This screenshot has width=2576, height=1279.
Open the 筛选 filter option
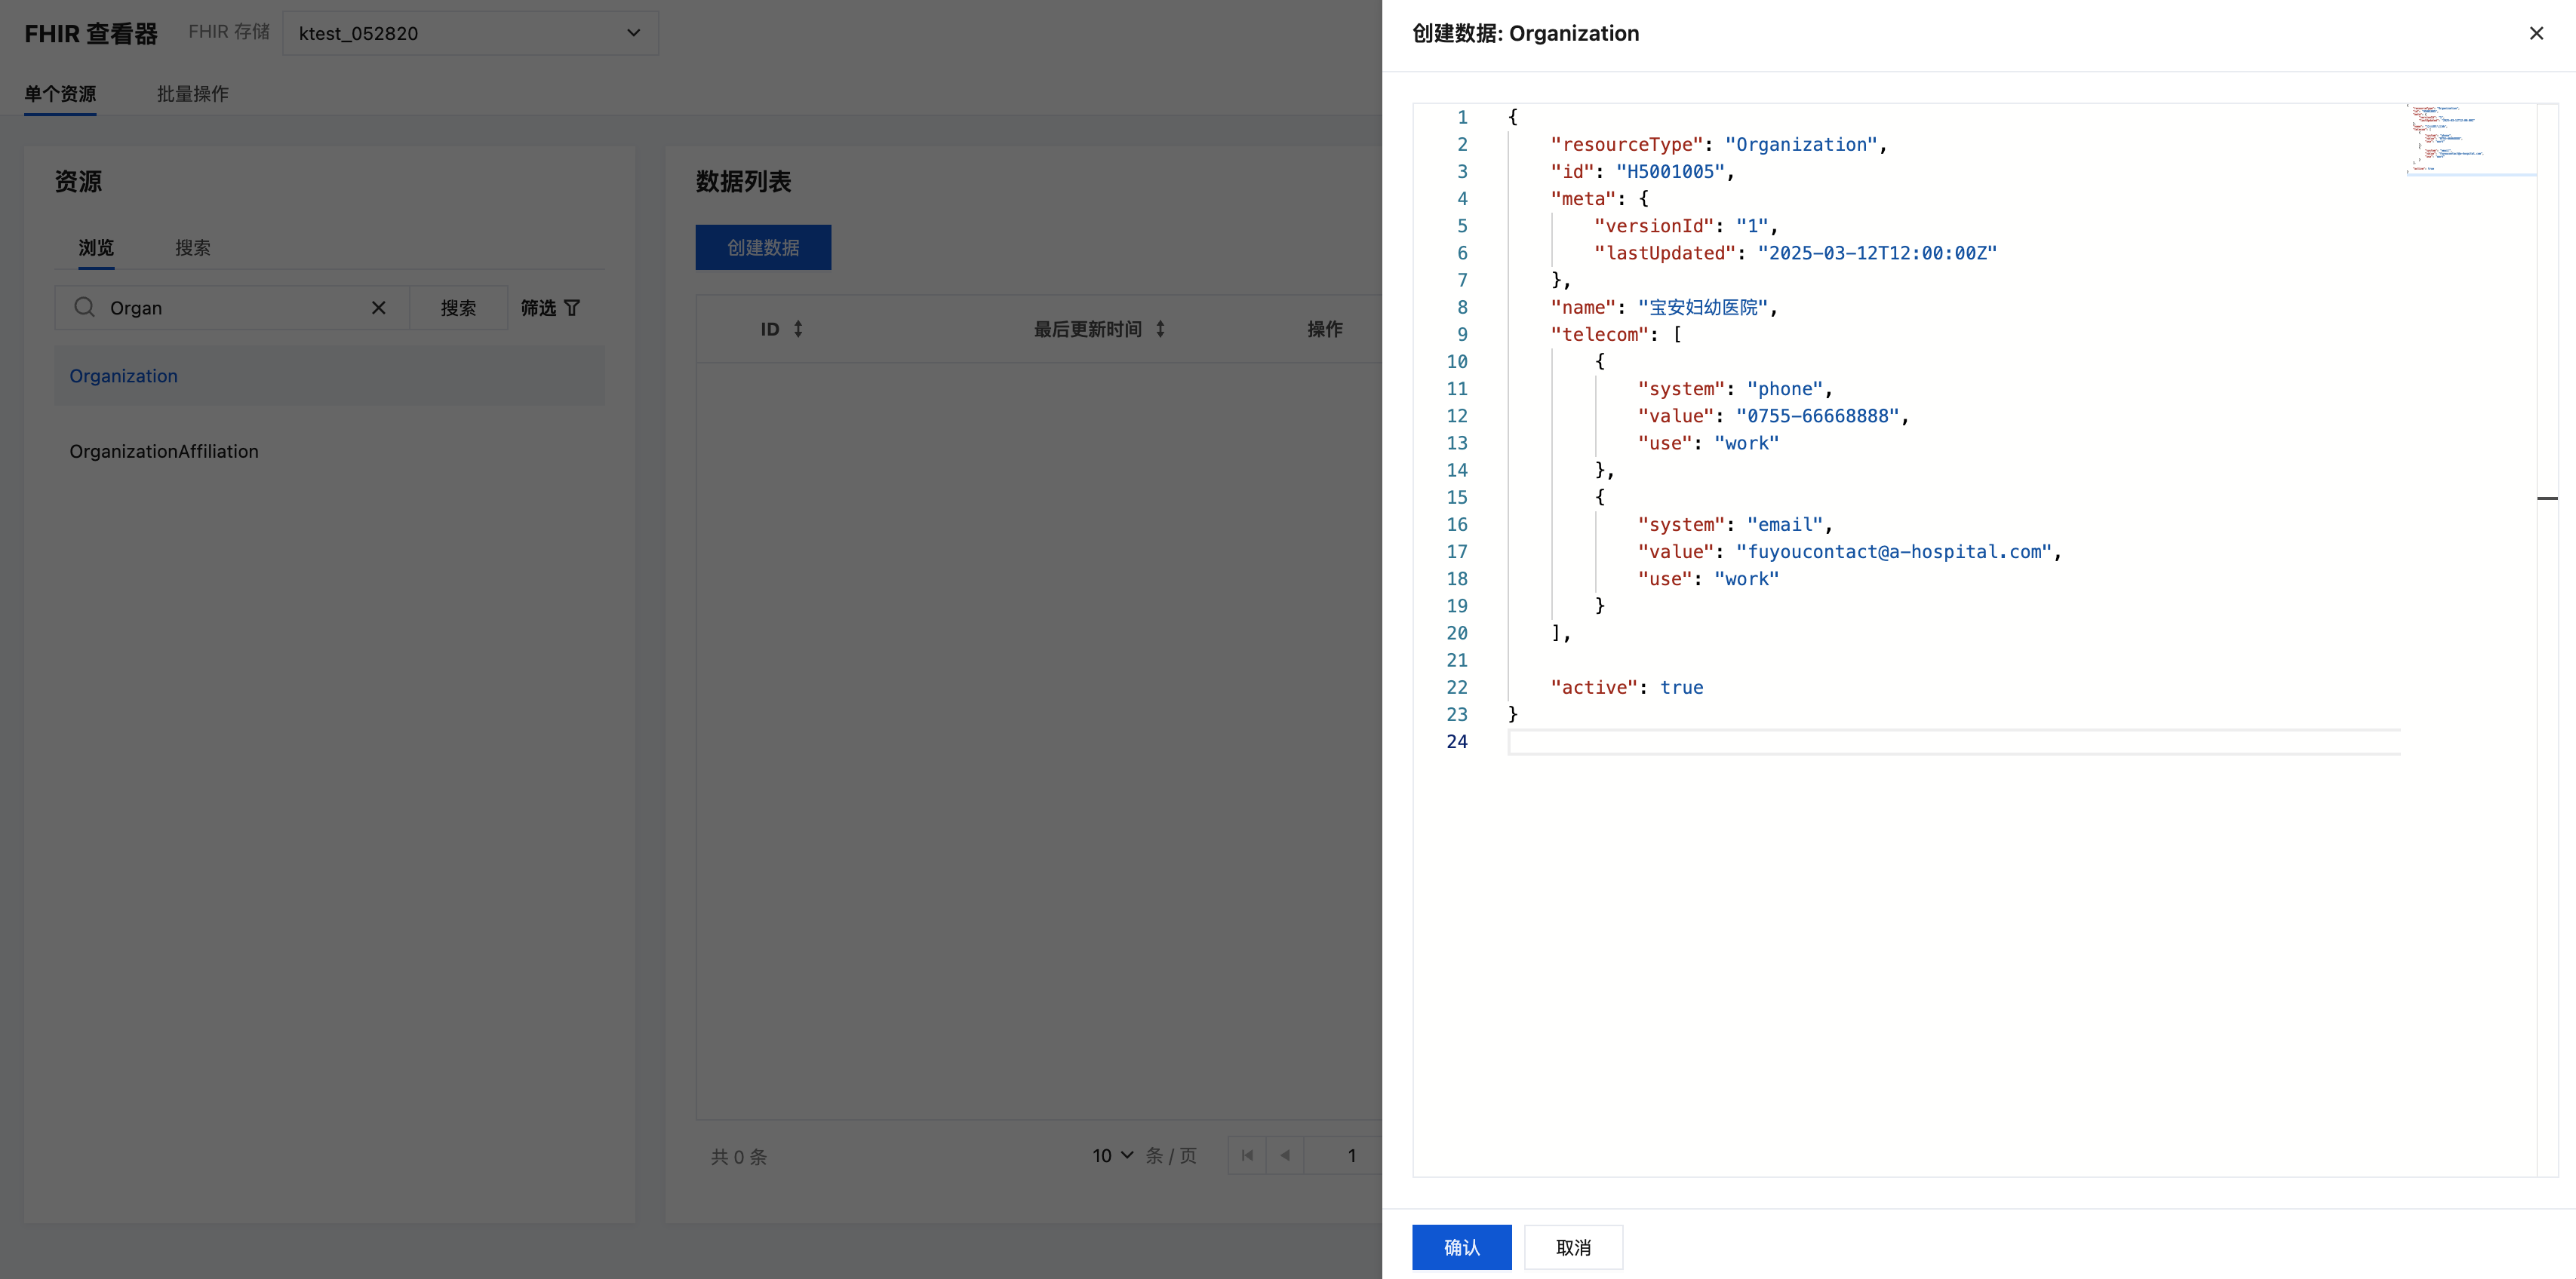[550, 308]
